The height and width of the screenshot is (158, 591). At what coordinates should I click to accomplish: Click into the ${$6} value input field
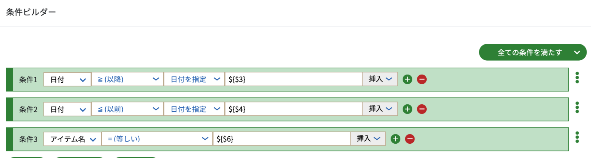pos(281,139)
